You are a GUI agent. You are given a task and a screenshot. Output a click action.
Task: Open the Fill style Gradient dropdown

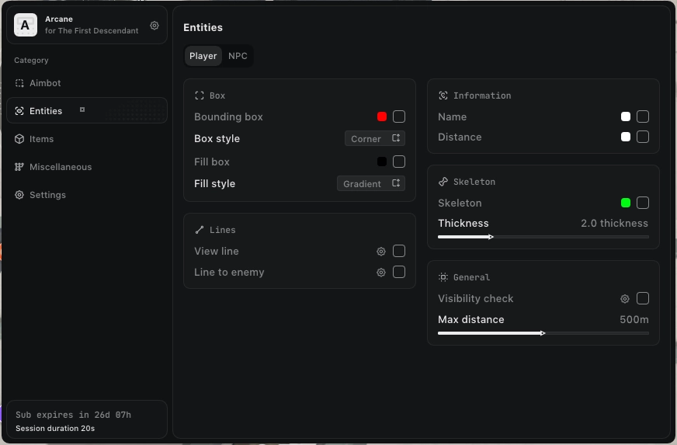(371, 183)
